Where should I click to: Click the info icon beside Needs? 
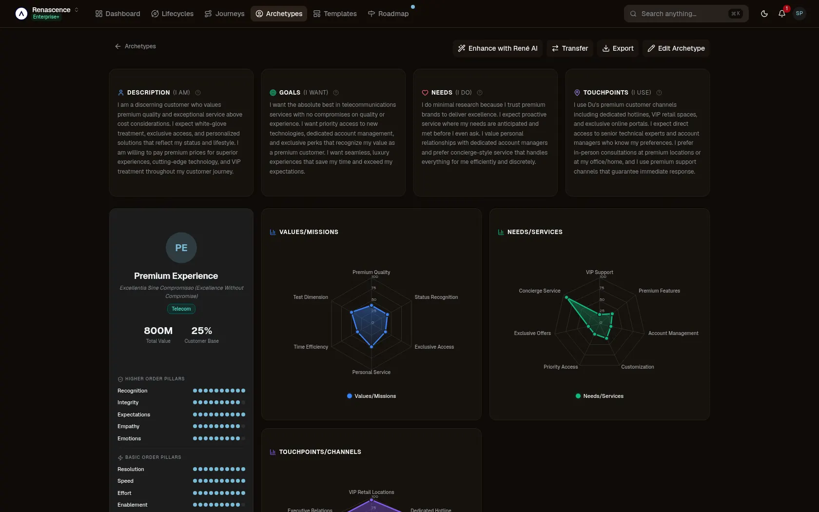(x=480, y=93)
